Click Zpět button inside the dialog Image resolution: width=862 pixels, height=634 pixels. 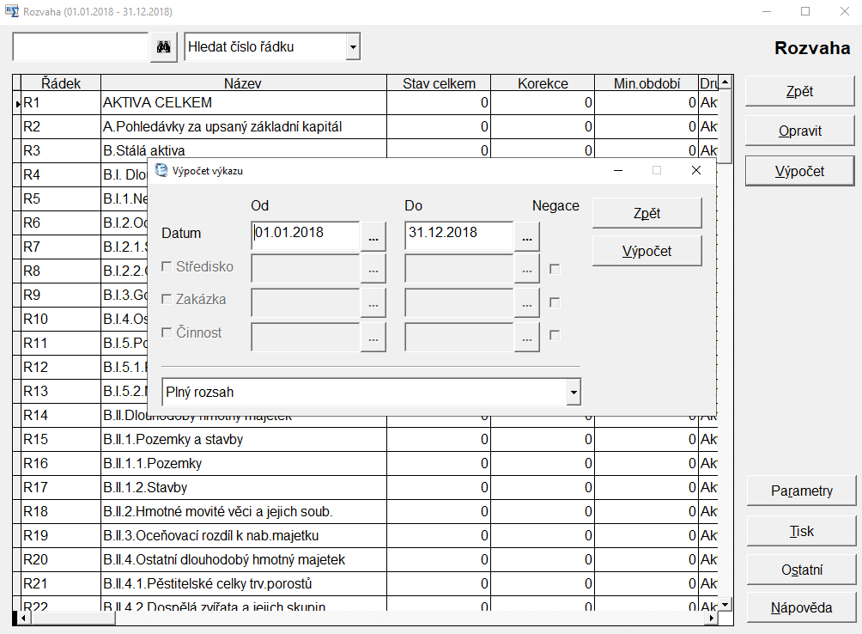[x=646, y=213]
